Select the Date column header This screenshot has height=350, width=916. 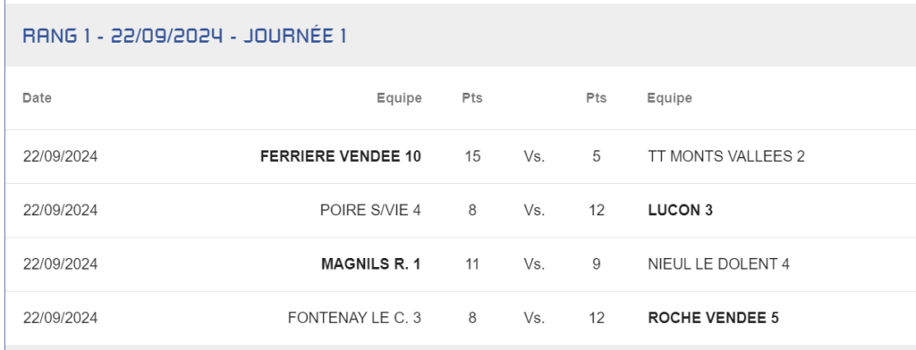click(x=37, y=98)
